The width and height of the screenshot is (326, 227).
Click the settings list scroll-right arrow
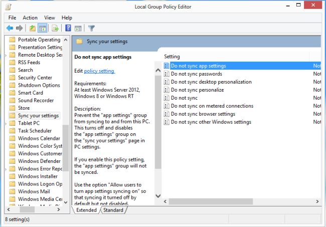point(317,201)
